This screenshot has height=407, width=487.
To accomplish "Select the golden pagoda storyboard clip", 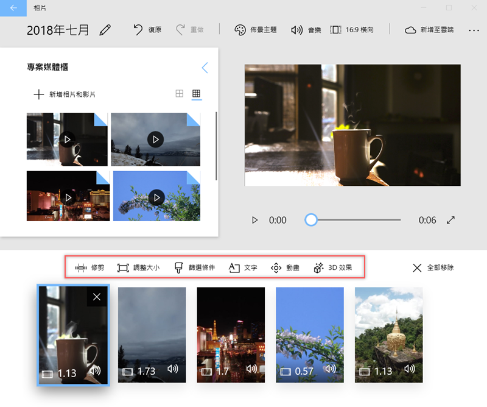I will 388,335.
